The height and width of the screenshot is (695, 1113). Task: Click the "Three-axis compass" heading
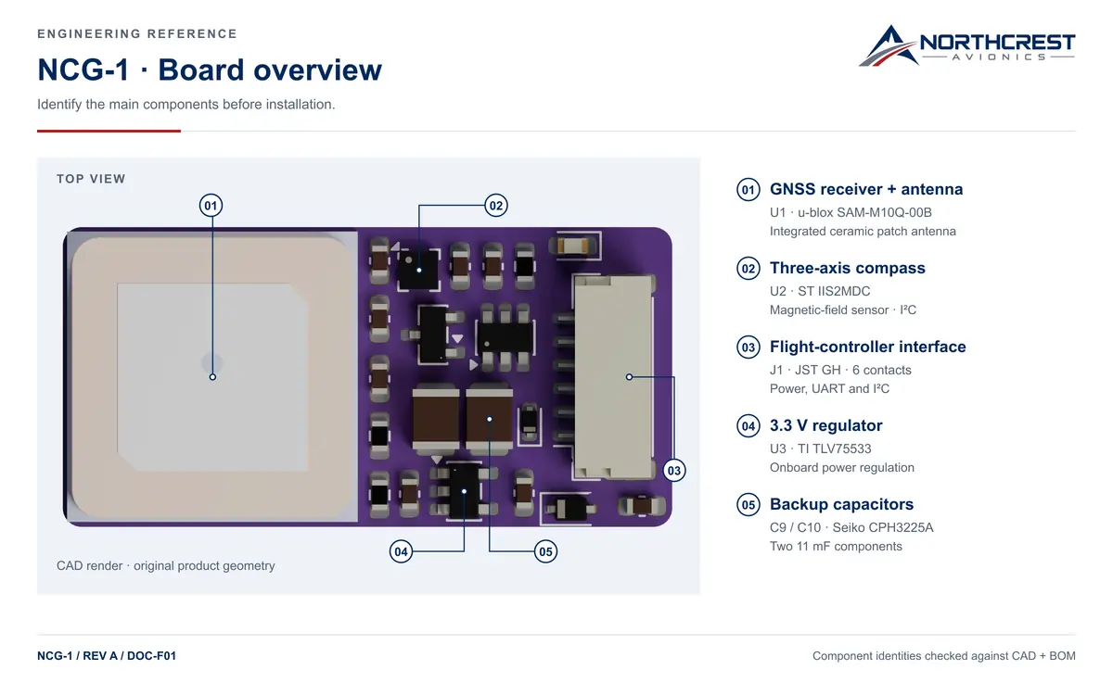pyautogui.click(x=848, y=268)
